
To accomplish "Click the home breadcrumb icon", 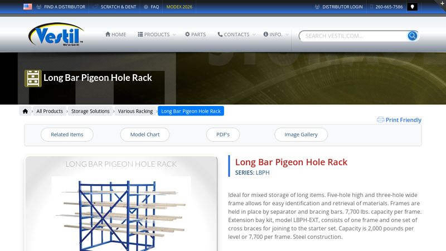I will click(x=25, y=111).
